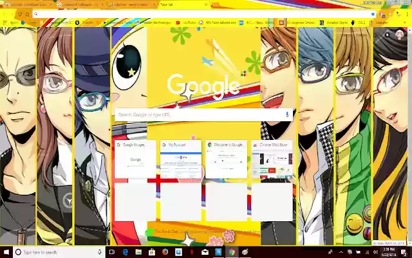Open the Paradox Space bookmark

pyautogui.click(x=334, y=23)
